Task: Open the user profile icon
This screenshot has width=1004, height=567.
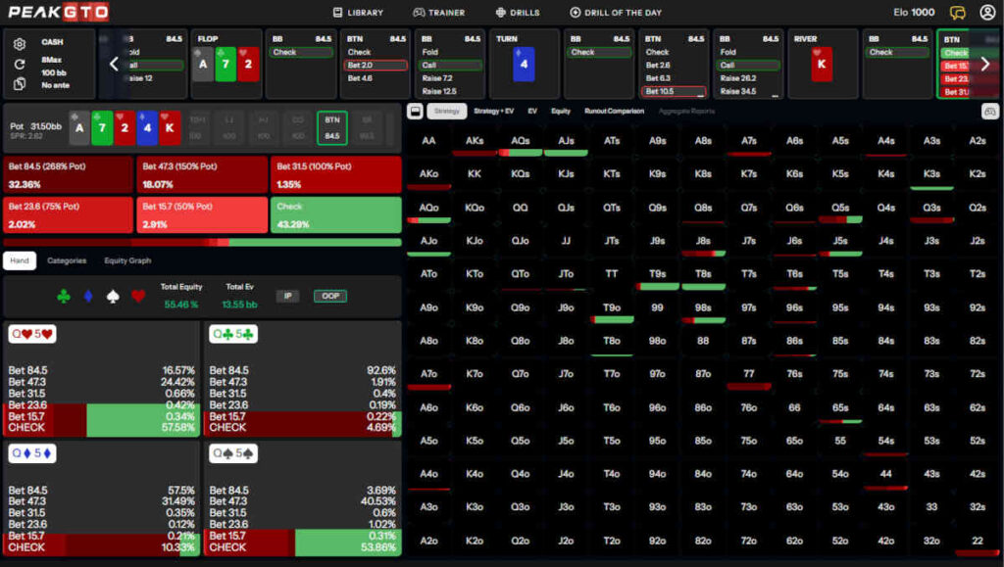Action: click(x=987, y=12)
